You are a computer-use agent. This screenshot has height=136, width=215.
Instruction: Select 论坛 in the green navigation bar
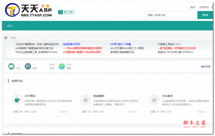tap(10, 26)
